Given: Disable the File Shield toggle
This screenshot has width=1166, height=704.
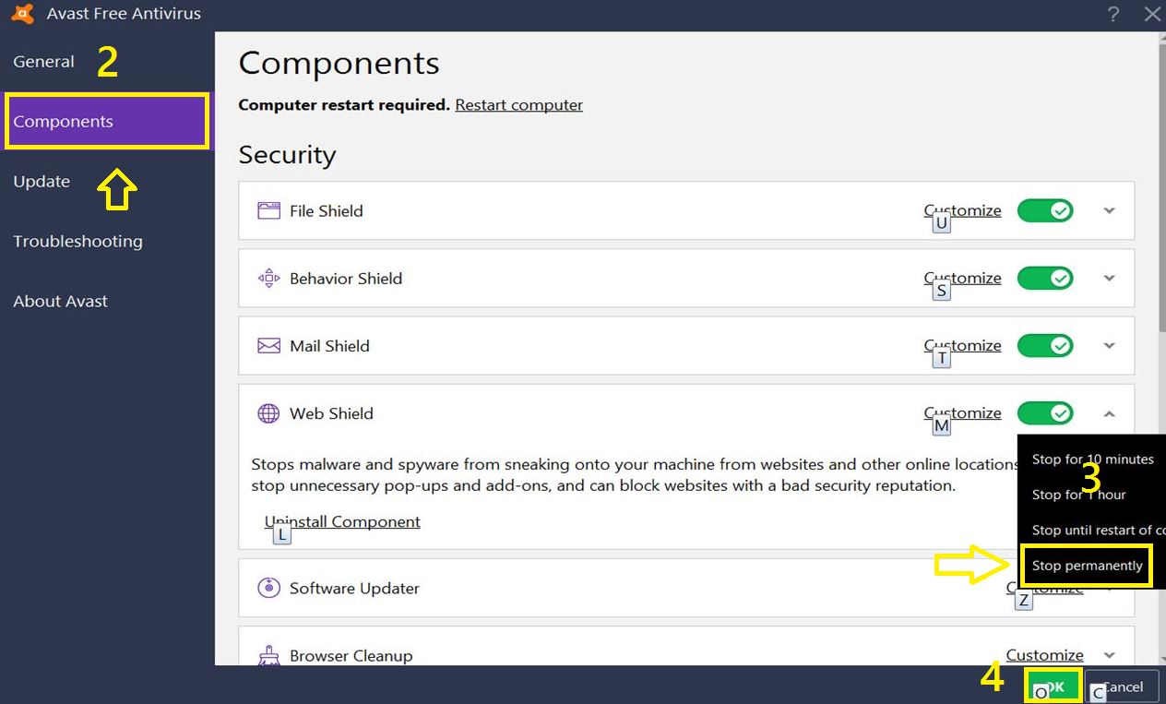Looking at the screenshot, I should 1045,210.
